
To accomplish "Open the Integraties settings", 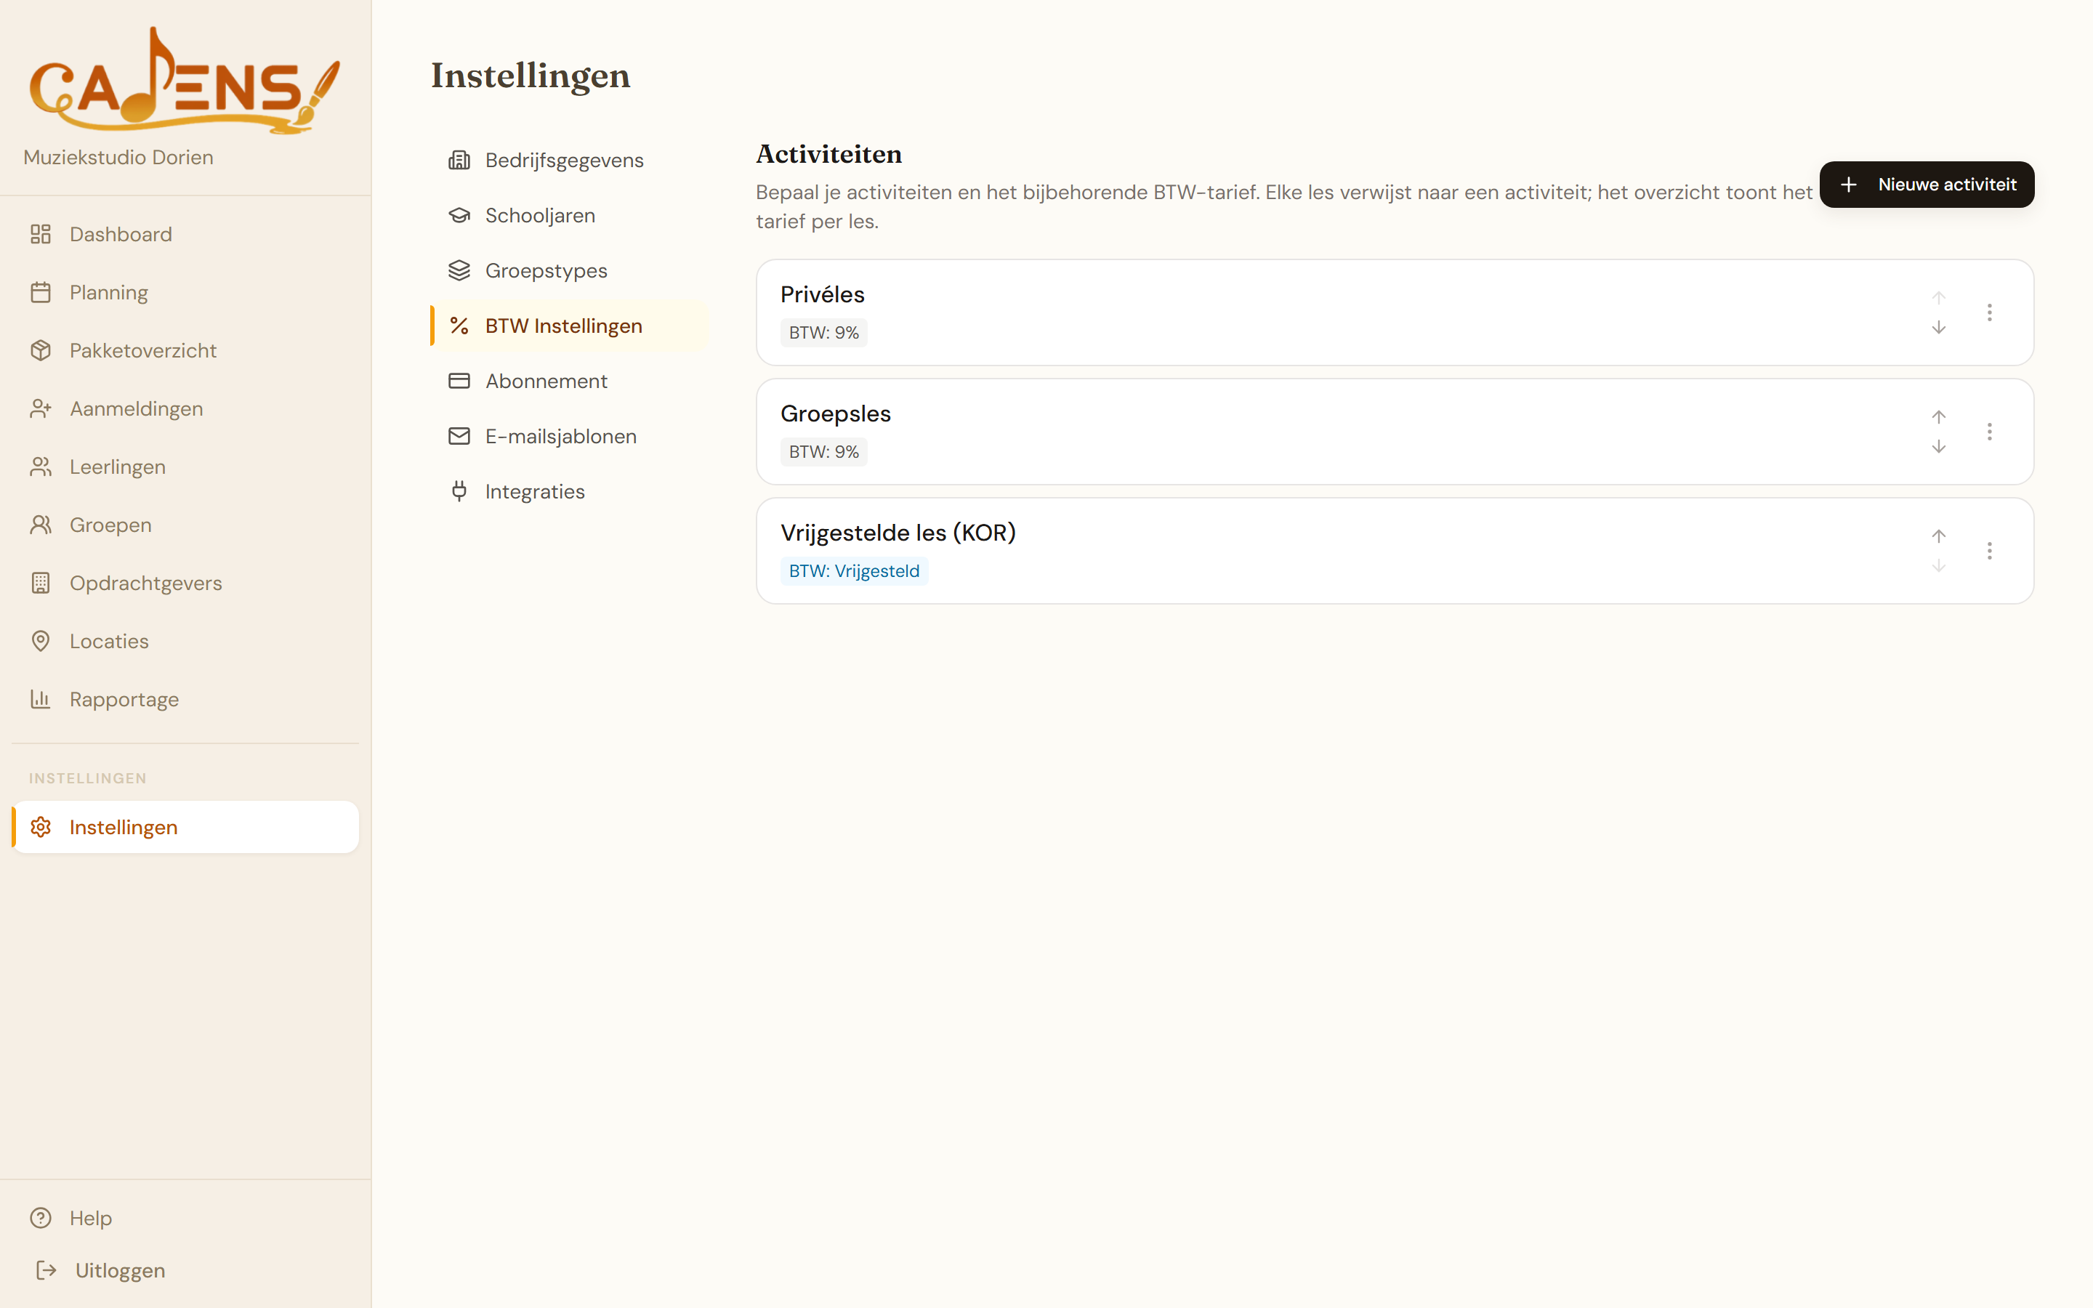I will point(570,491).
